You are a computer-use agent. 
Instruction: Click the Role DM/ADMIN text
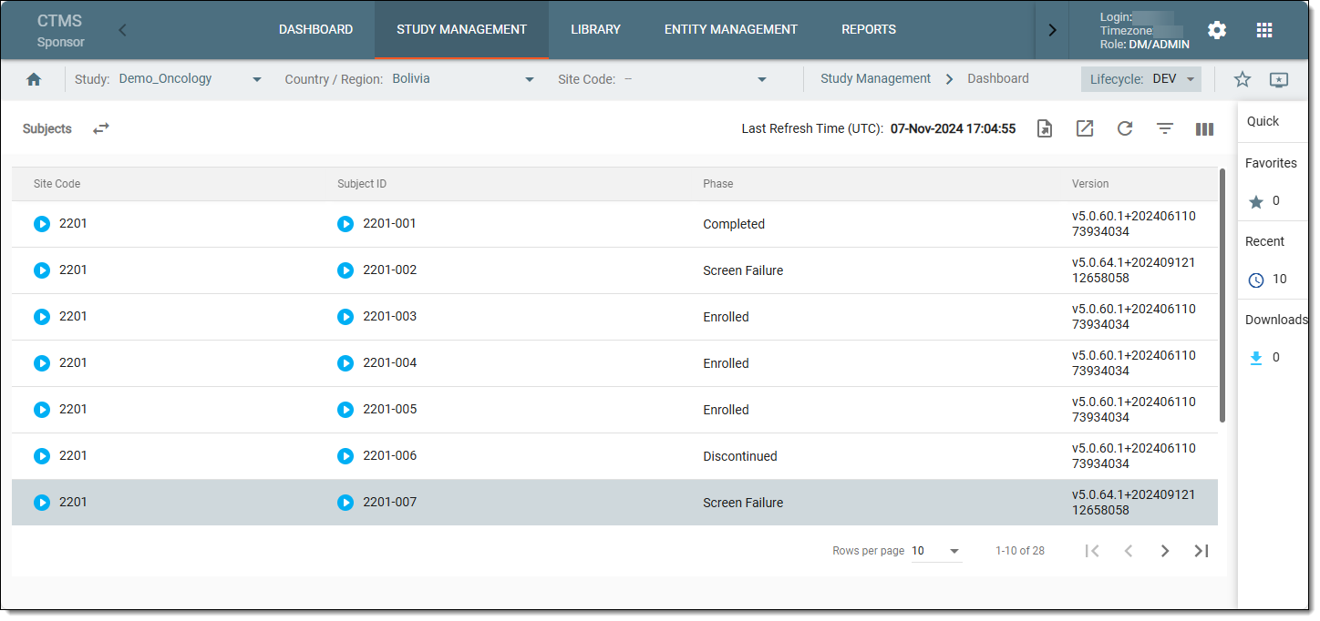[1144, 44]
